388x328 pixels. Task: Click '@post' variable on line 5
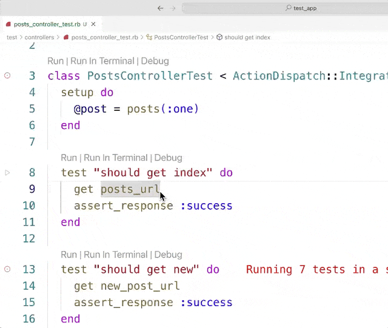click(90, 109)
